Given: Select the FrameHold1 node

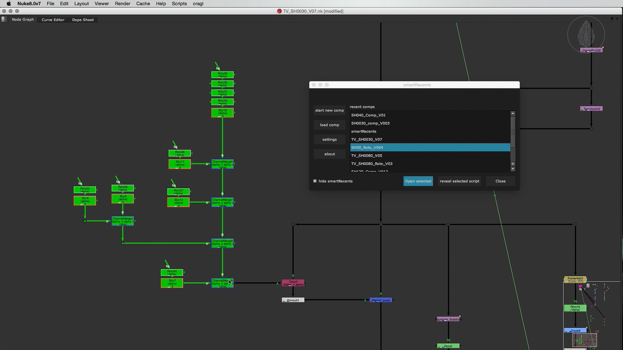Looking at the screenshot, I should coord(575,280).
